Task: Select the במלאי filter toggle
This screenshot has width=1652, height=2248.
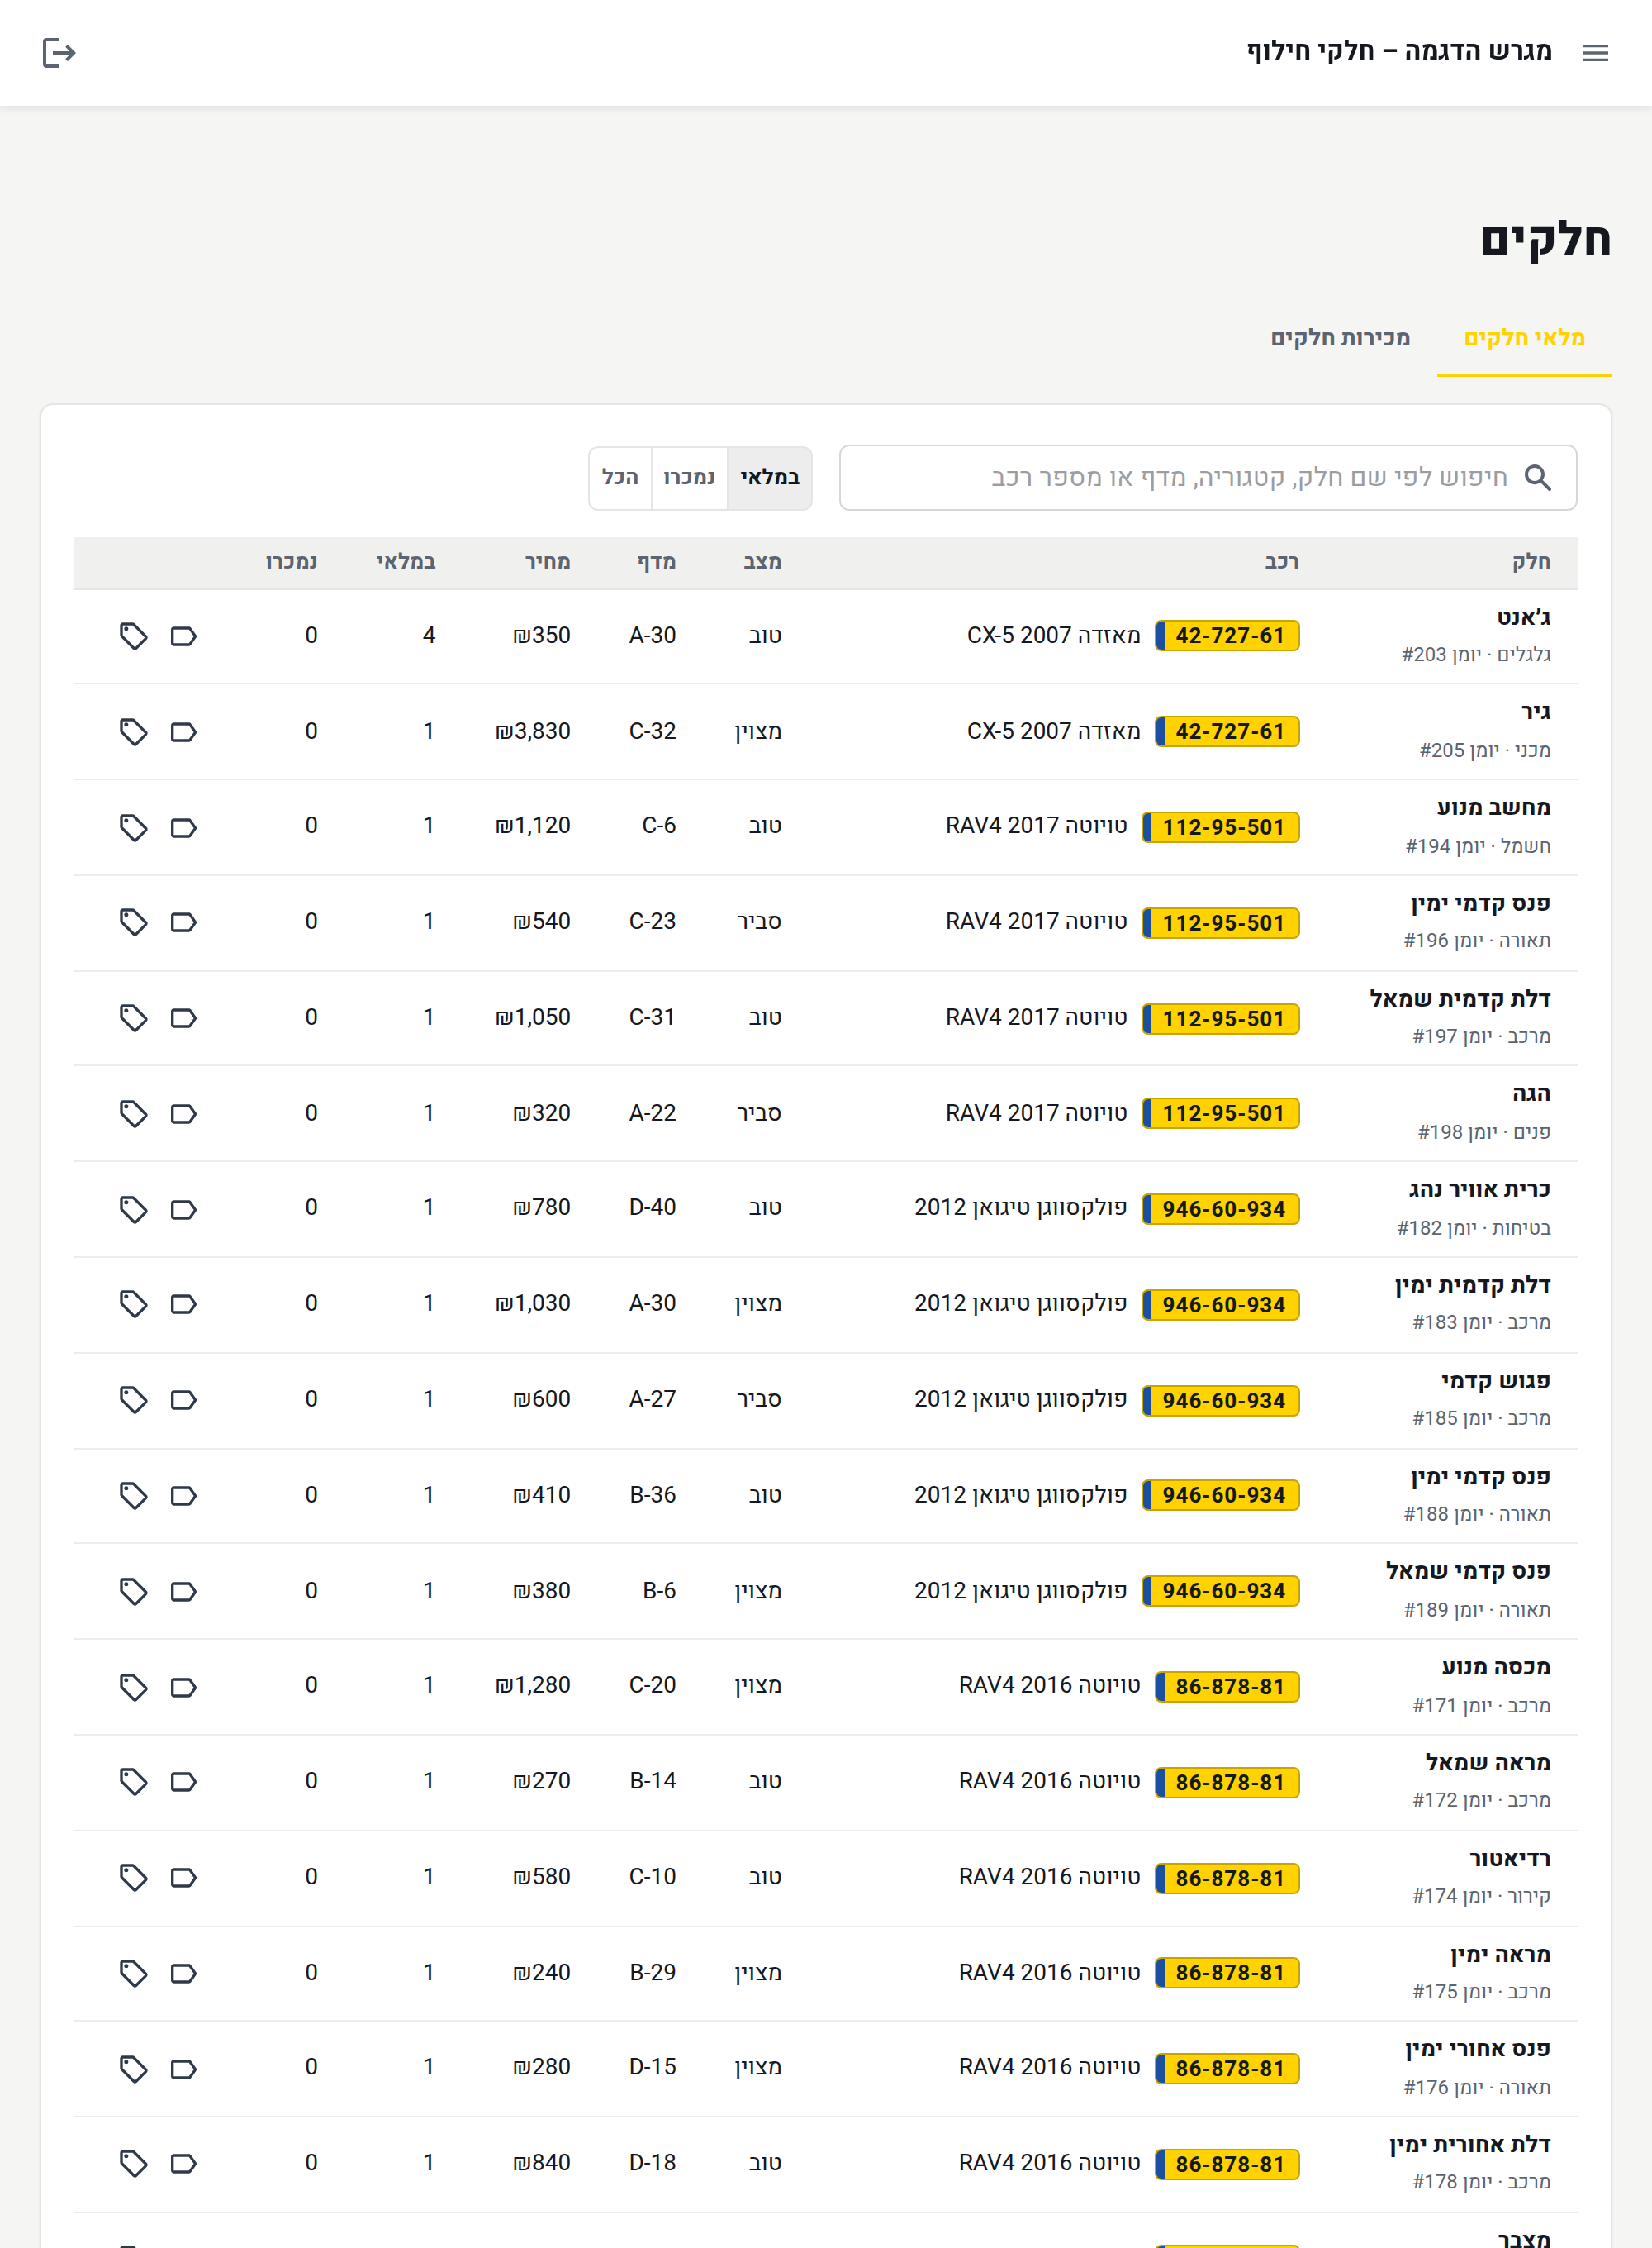Action: click(x=769, y=479)
